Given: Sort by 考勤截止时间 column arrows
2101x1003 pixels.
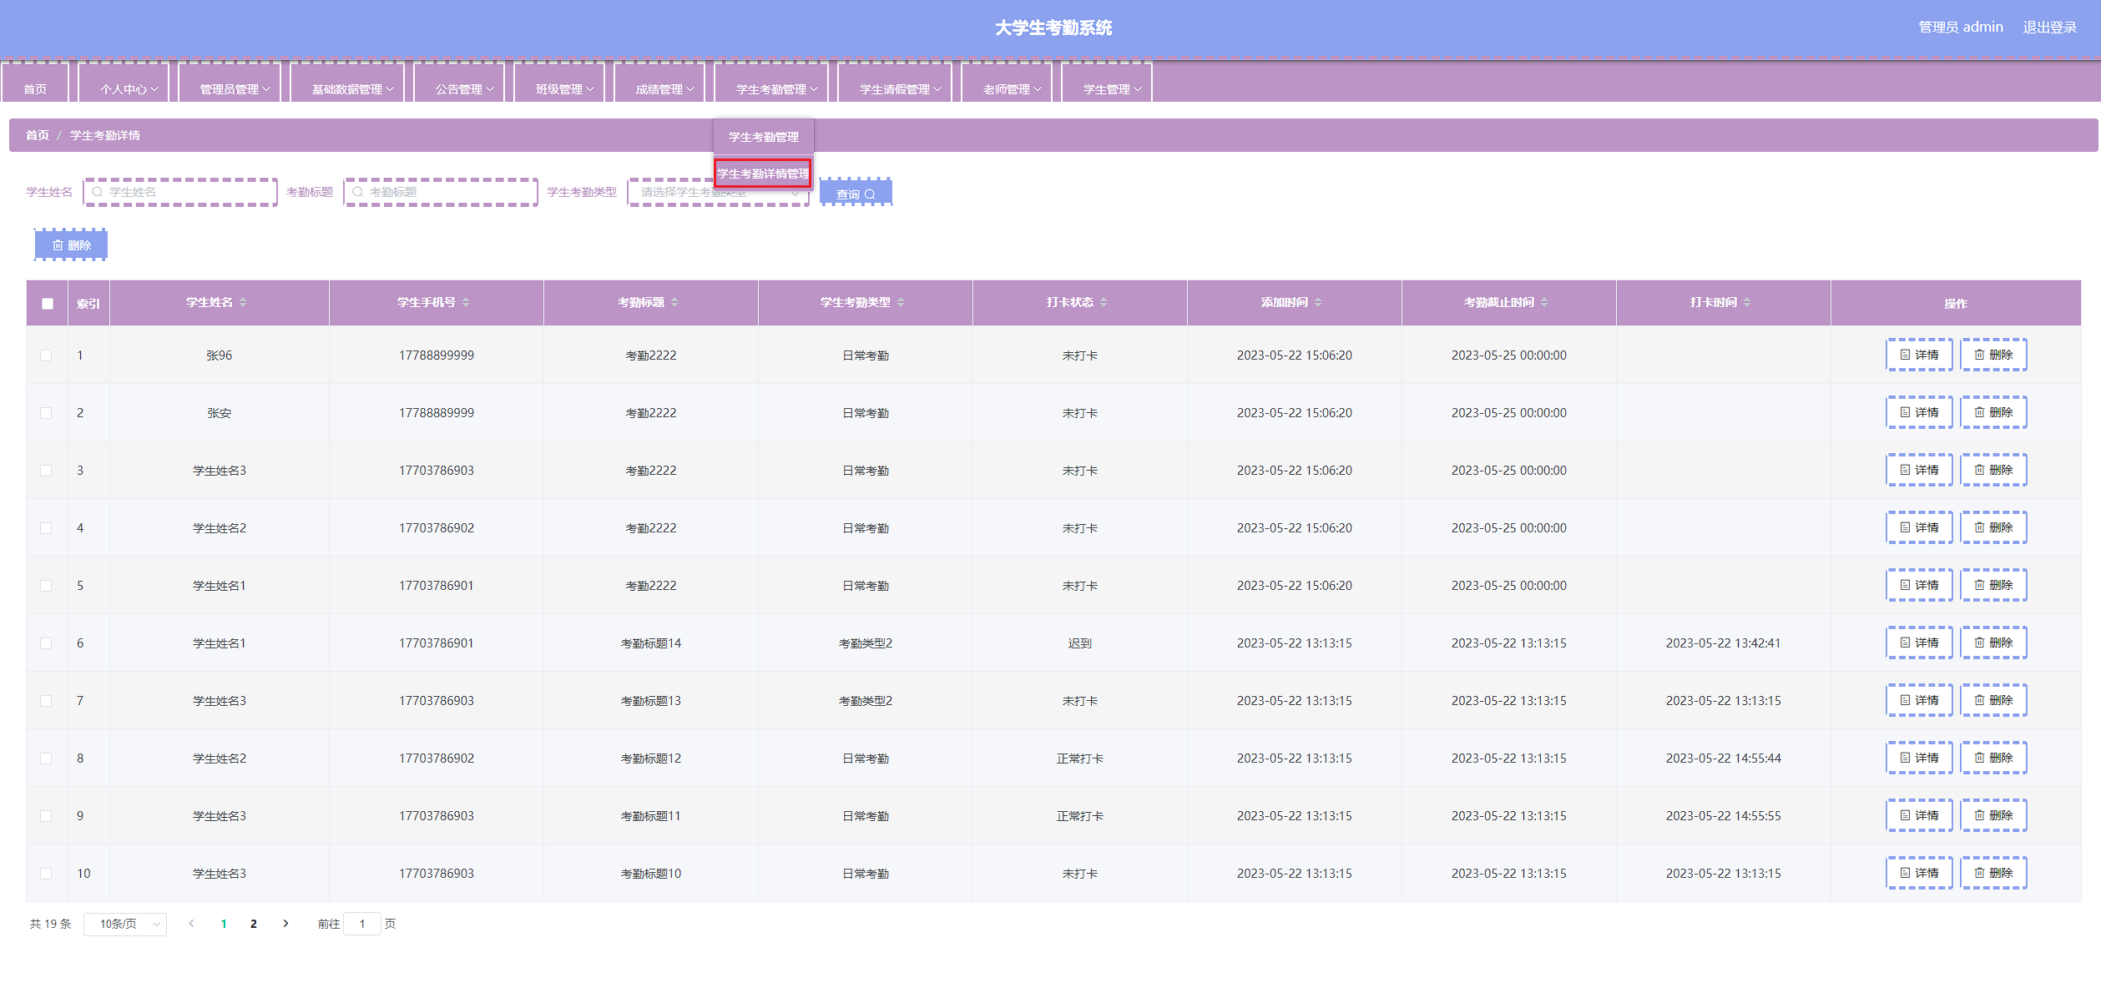Looking at the screenshot, I should [1544, 302].
